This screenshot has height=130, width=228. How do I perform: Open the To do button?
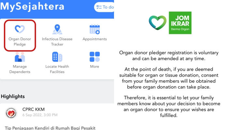pyautogui.click(x=105, y=7)
